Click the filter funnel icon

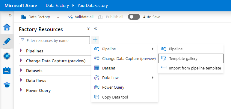tap(22, 40)
